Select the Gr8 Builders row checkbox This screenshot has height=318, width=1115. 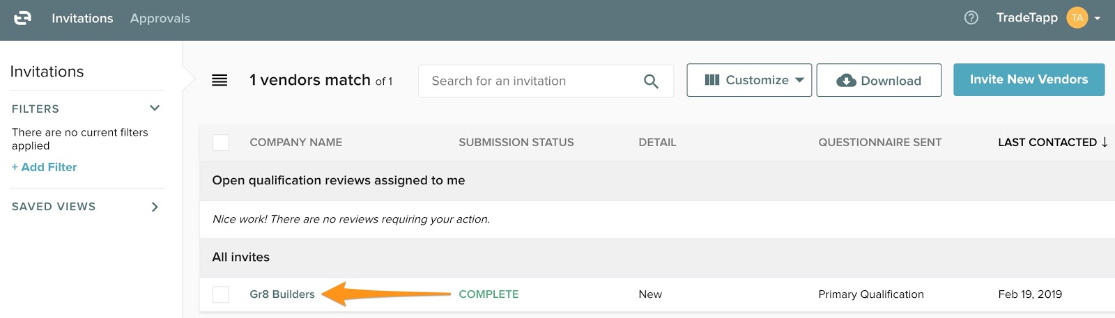[221, 294]
